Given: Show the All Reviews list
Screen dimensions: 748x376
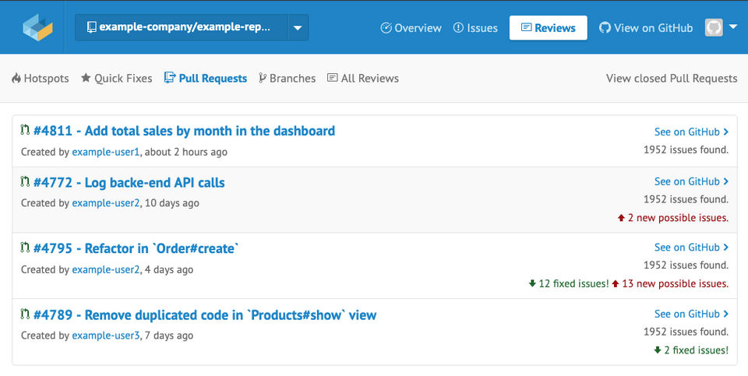Looking at the screenshot, I should [363, 79].
